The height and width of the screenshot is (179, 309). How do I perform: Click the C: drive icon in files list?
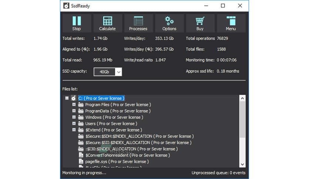tap(74, 98)
